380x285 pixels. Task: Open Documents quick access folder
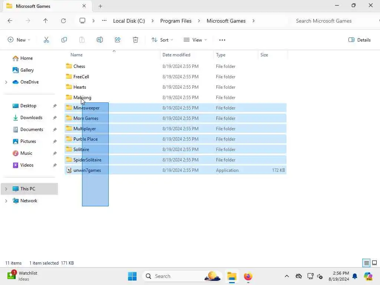(32, 130)
